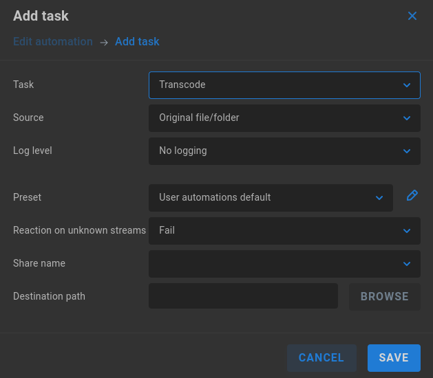Click the Share name label
433x378 pixels.
tap(39, 264)
